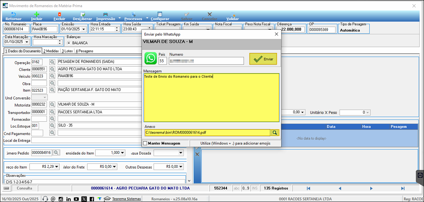Search Operação with magnifier icon
Screen dimensions: 424x202
(52, 62)
